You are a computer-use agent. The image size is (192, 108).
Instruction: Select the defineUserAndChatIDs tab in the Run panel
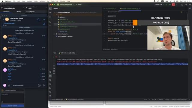pyautogui.click(x=68, y=53)
